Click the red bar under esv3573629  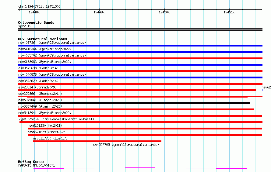pyautogui.click(x=140, y=84)
